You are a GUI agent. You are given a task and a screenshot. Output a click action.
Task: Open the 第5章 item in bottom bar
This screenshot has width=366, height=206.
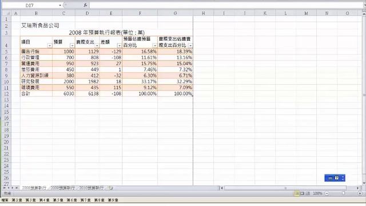(58, 200)
